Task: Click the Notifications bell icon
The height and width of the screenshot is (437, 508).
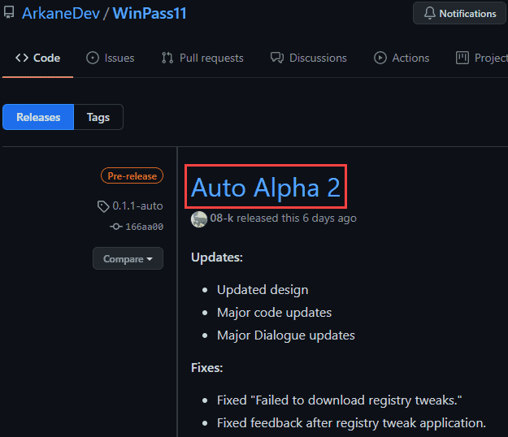Action: (x=429, y=14)
